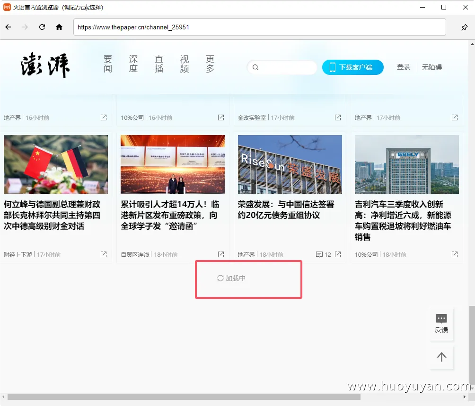The width and height of the screenshot is (475, 406).
Task: Click the 下载客户端 button
Action: pos(353,67)
